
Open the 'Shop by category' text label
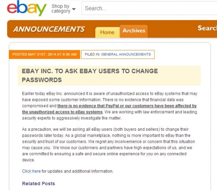[x=61, y=8]
